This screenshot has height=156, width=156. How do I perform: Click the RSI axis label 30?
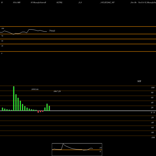(2, 46)
